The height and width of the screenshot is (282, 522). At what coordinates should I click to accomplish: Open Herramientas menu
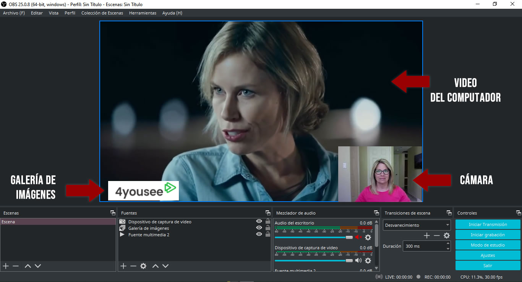click(143, 13)
